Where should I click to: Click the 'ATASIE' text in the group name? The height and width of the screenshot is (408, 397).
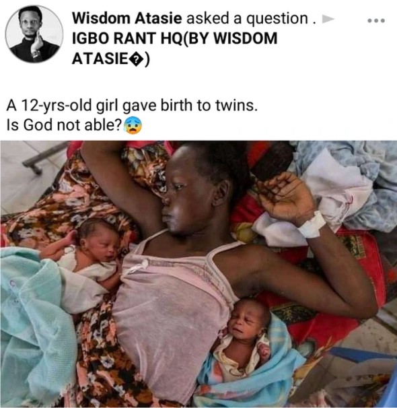pyautogui.click(x=100, y=59)
